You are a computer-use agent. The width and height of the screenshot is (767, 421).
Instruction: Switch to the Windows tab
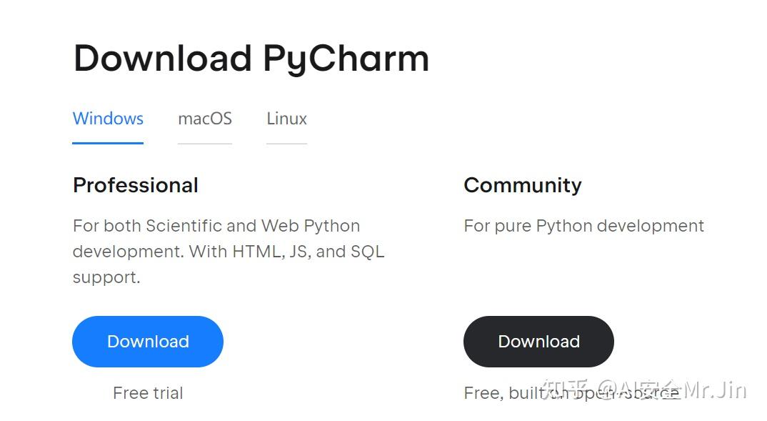(x=108, y=119)
